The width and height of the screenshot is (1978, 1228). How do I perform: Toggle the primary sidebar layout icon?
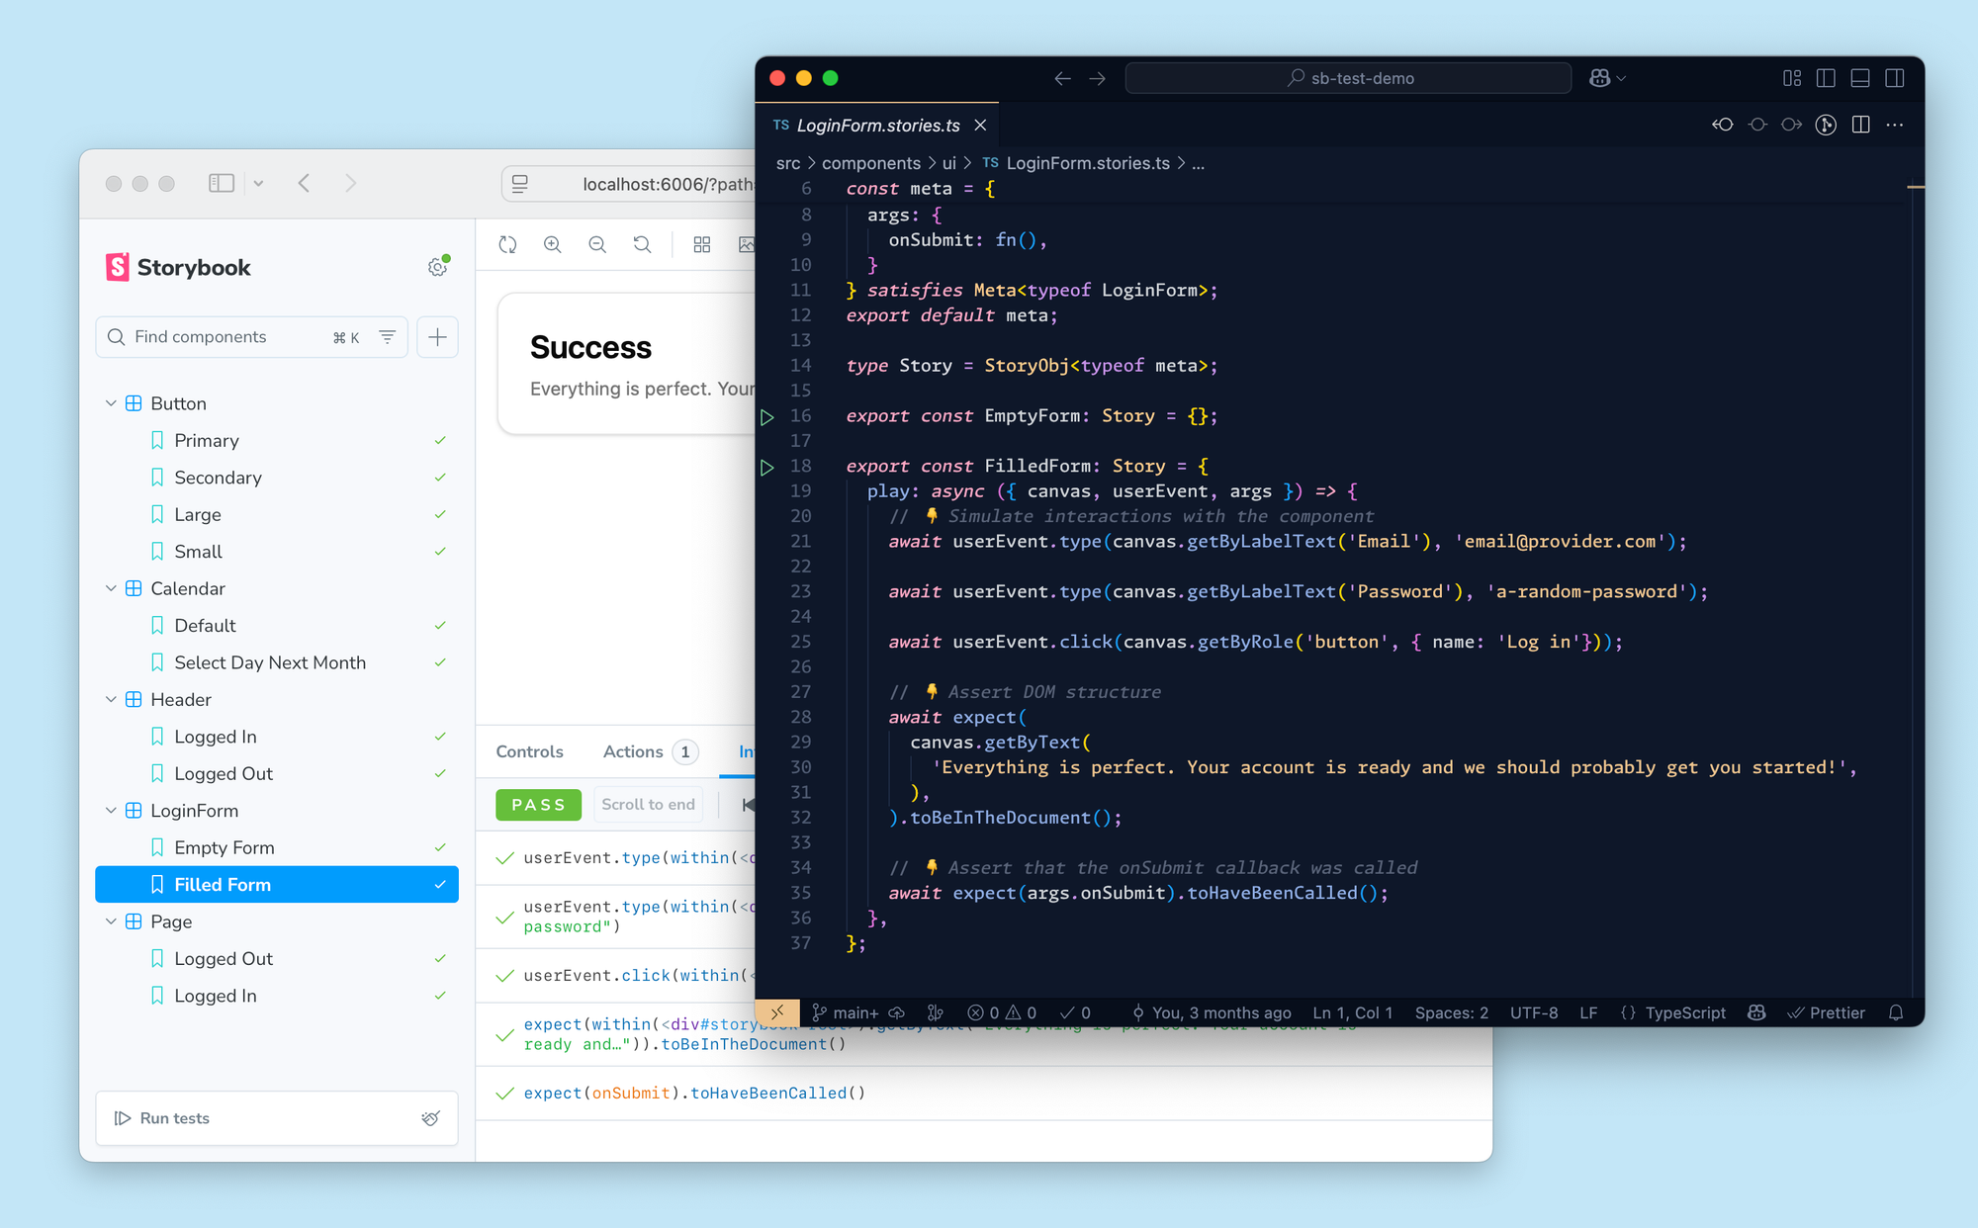1826,78
